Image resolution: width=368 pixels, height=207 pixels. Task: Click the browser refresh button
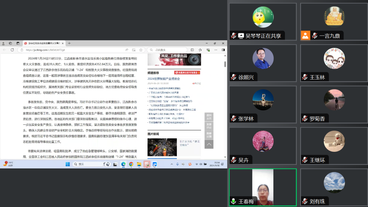12,50
